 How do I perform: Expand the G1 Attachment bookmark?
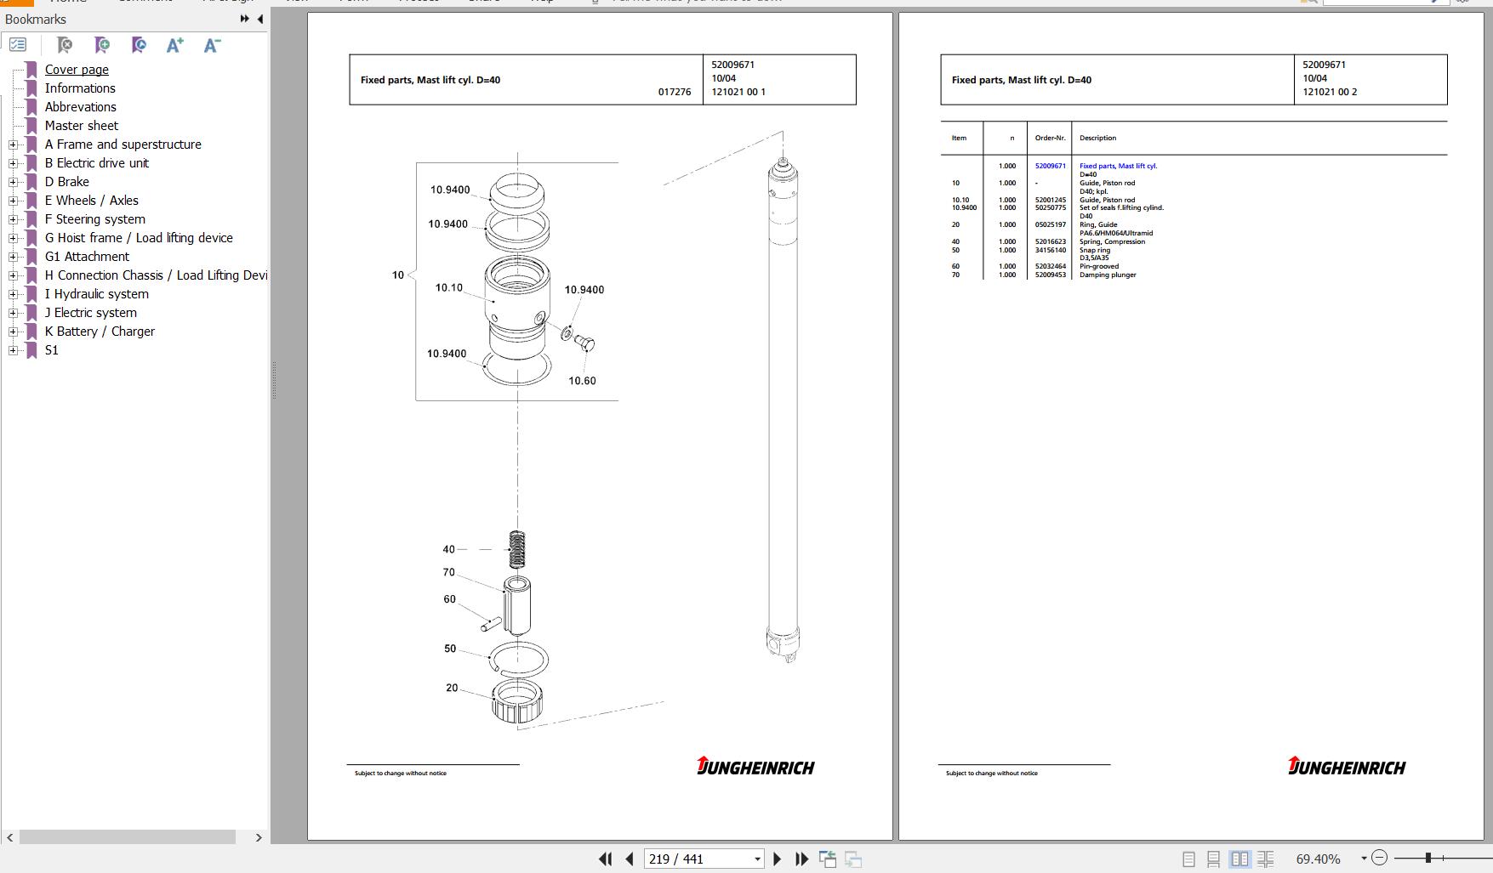13,257
